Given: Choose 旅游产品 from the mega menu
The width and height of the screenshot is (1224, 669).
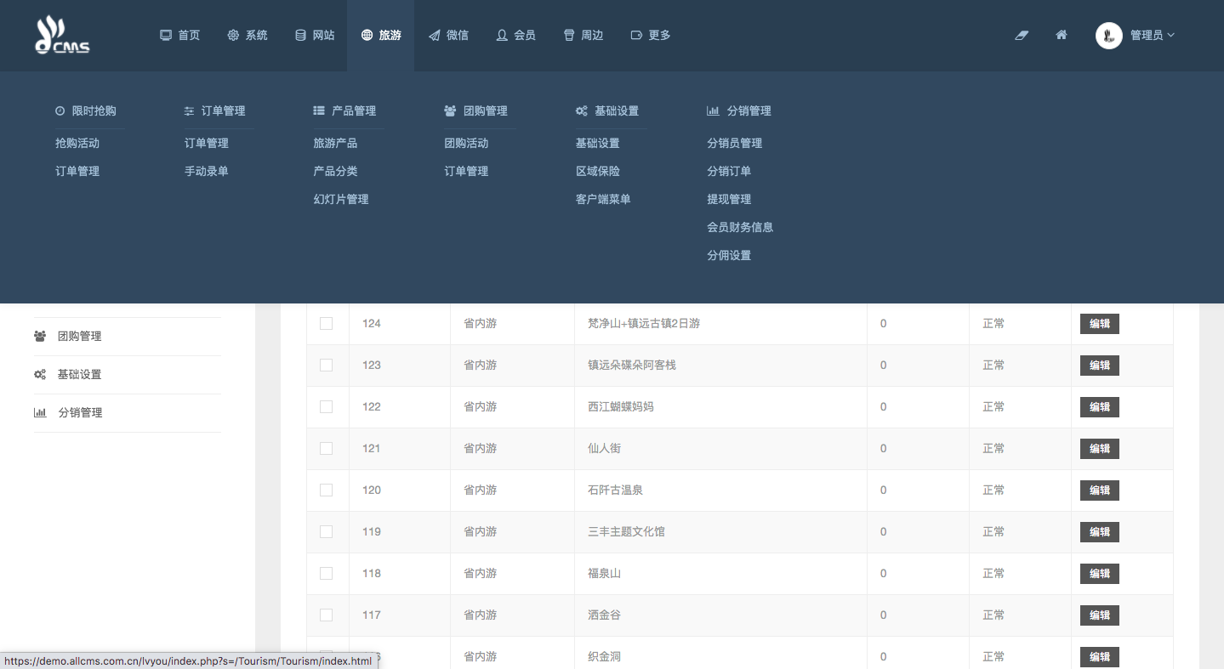Looking at the screenshot, I should 335,143.
